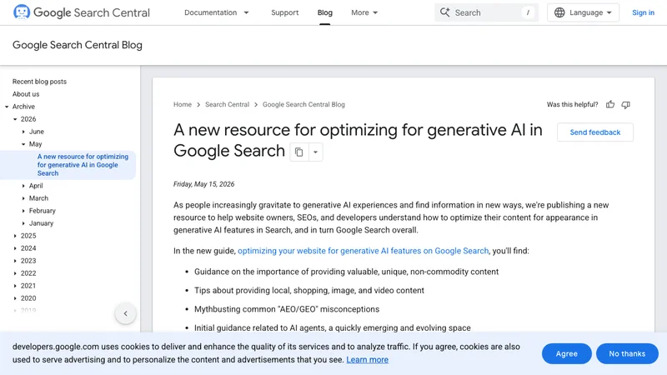Click the Send feedback button
This screenshot has height=375, width=667.
[x=595, y=132]
